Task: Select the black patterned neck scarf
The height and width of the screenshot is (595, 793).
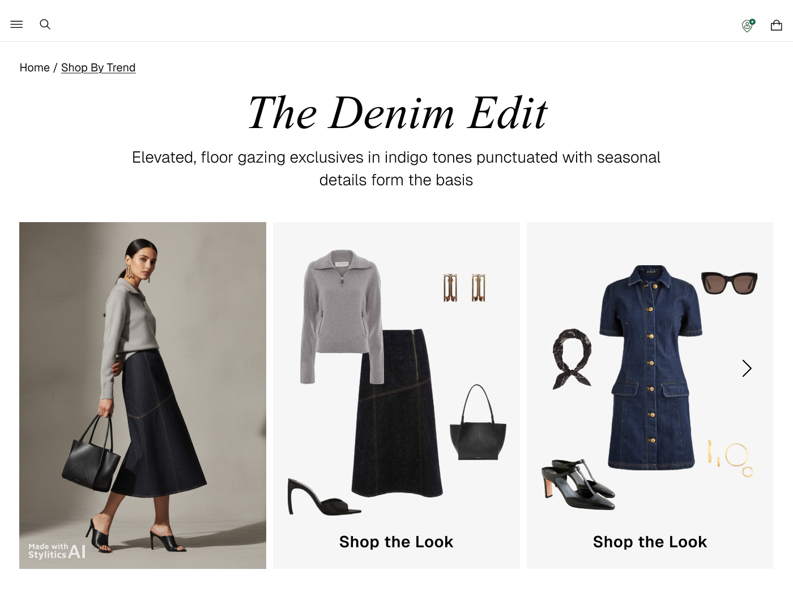Action: (572, 359)
